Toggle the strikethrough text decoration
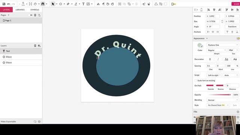 [235, 59]
